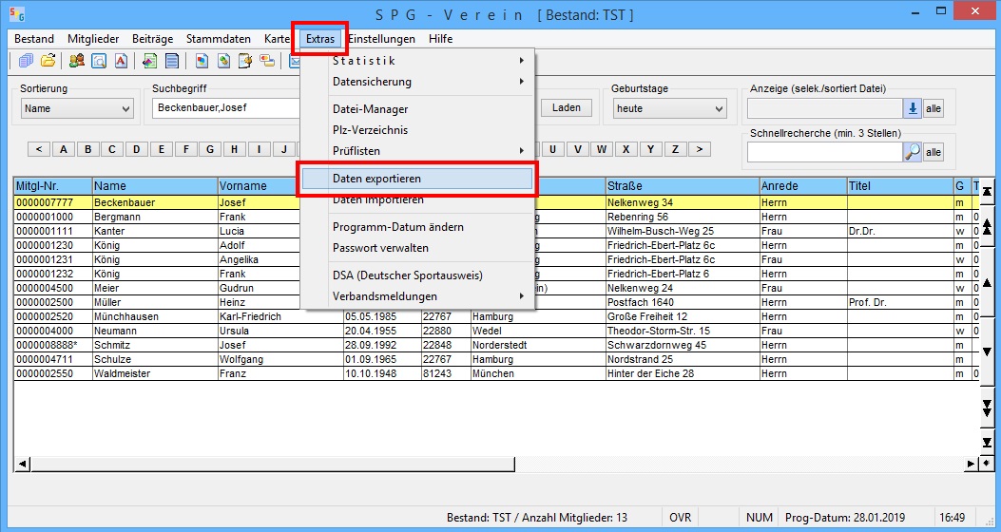Click the open folder toolbar icon
The image size is (1001, 532).
pyautogui.click(x=48, y=62)
